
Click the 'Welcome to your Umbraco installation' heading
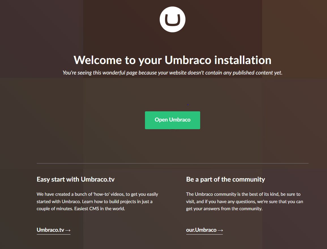pos(172,60)
